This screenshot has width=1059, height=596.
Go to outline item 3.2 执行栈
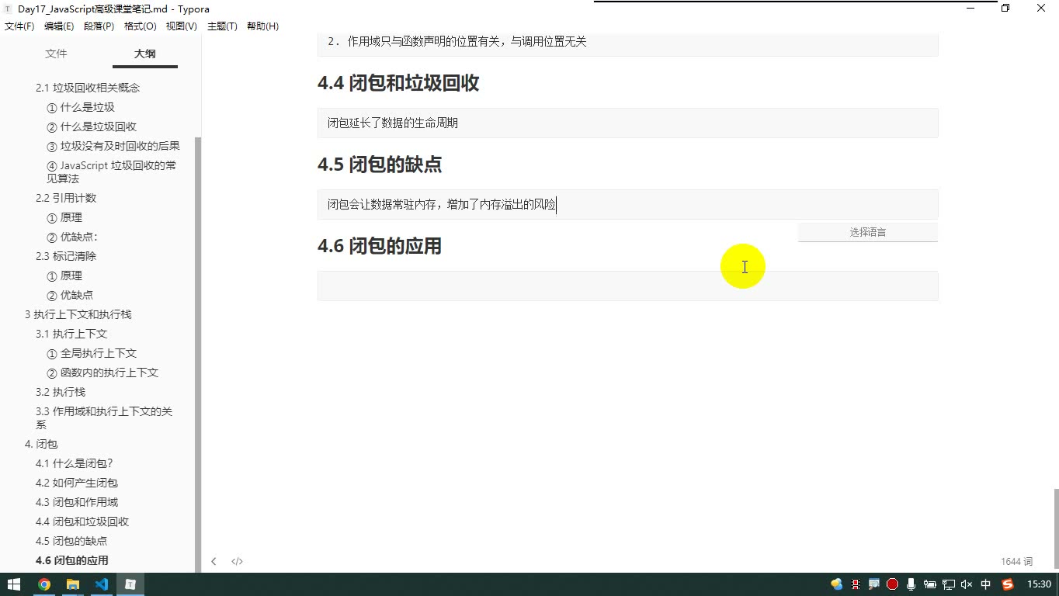pos(61,392)
